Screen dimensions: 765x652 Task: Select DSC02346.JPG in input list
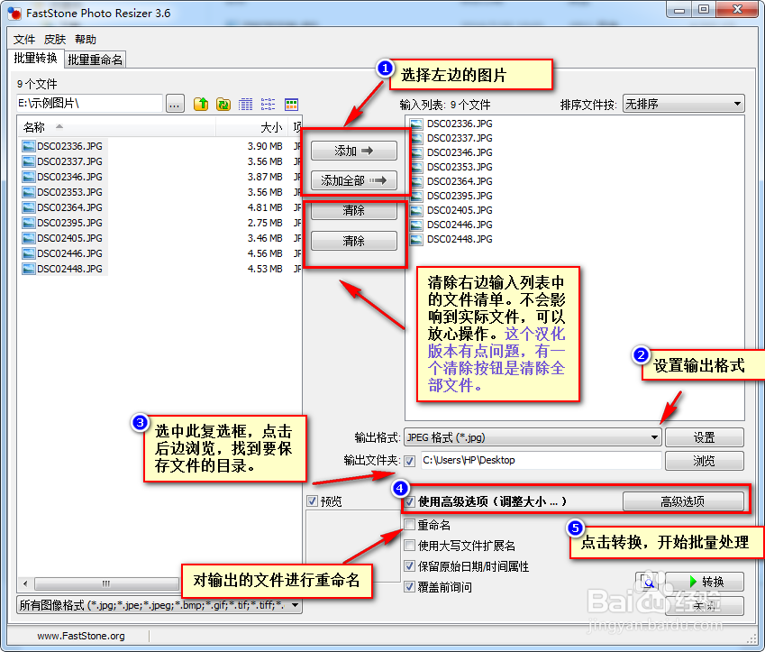click(x=451, y=152)
